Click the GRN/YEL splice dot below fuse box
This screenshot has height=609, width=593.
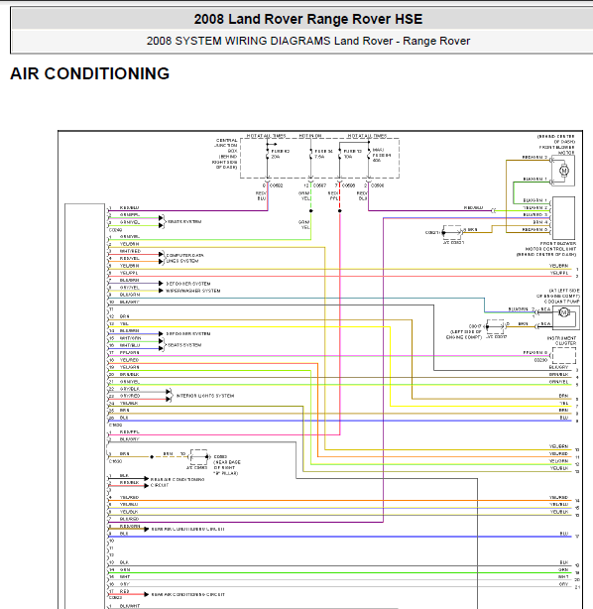pyautogui.click(x=311, y=211)
